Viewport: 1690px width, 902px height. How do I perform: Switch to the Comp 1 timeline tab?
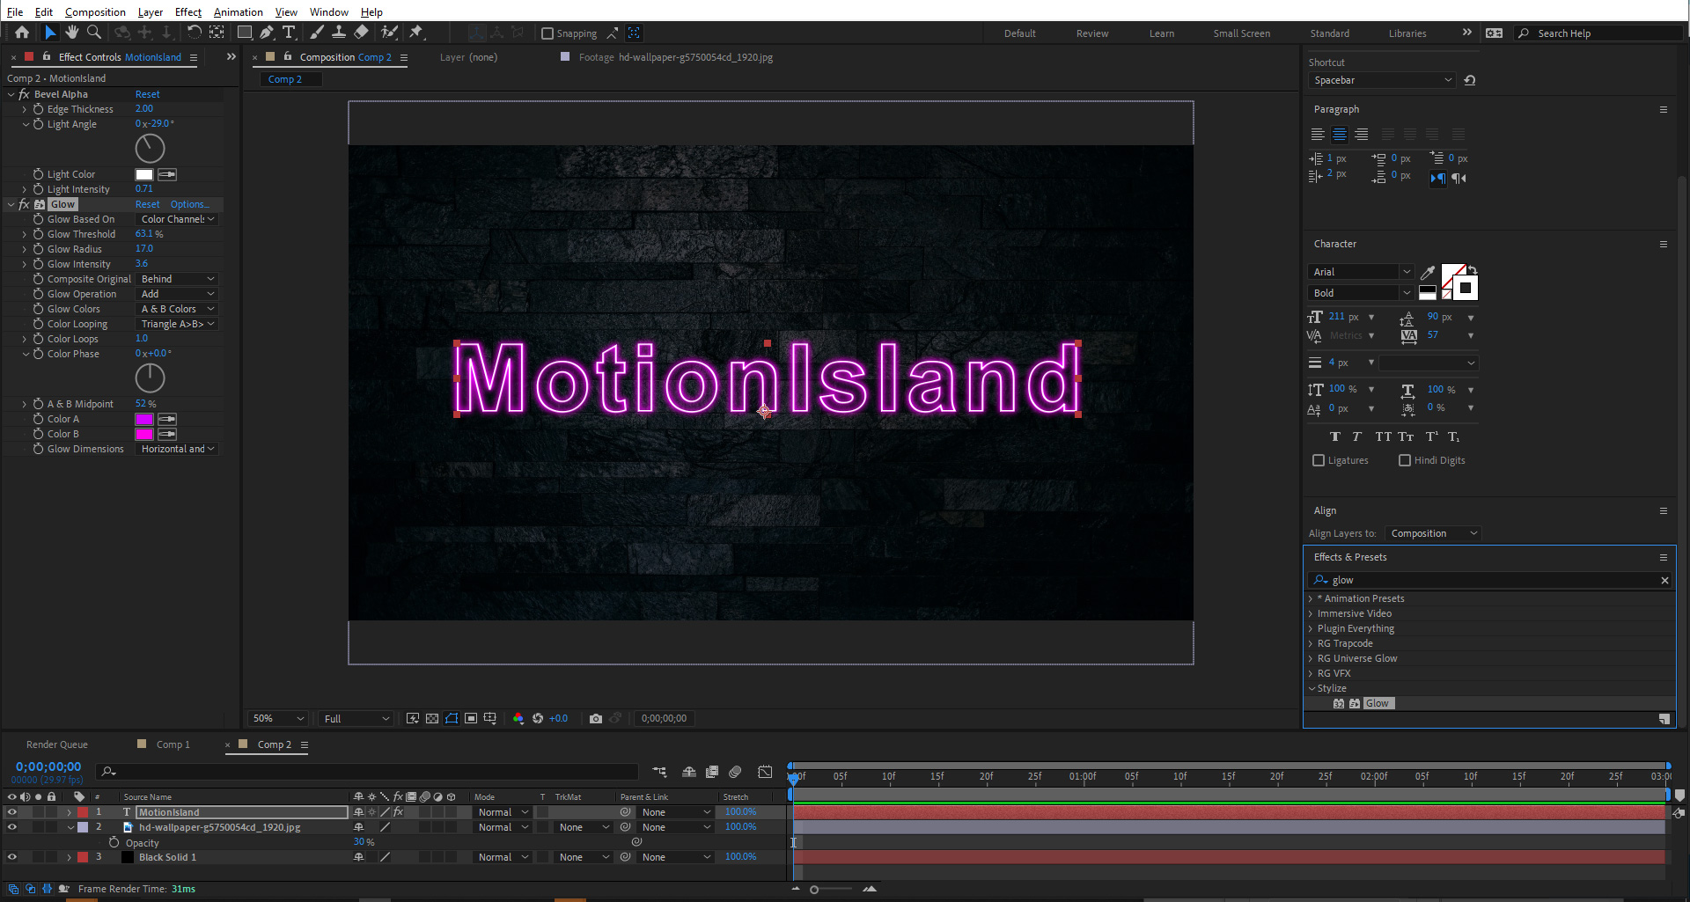[x=173, y=744]
